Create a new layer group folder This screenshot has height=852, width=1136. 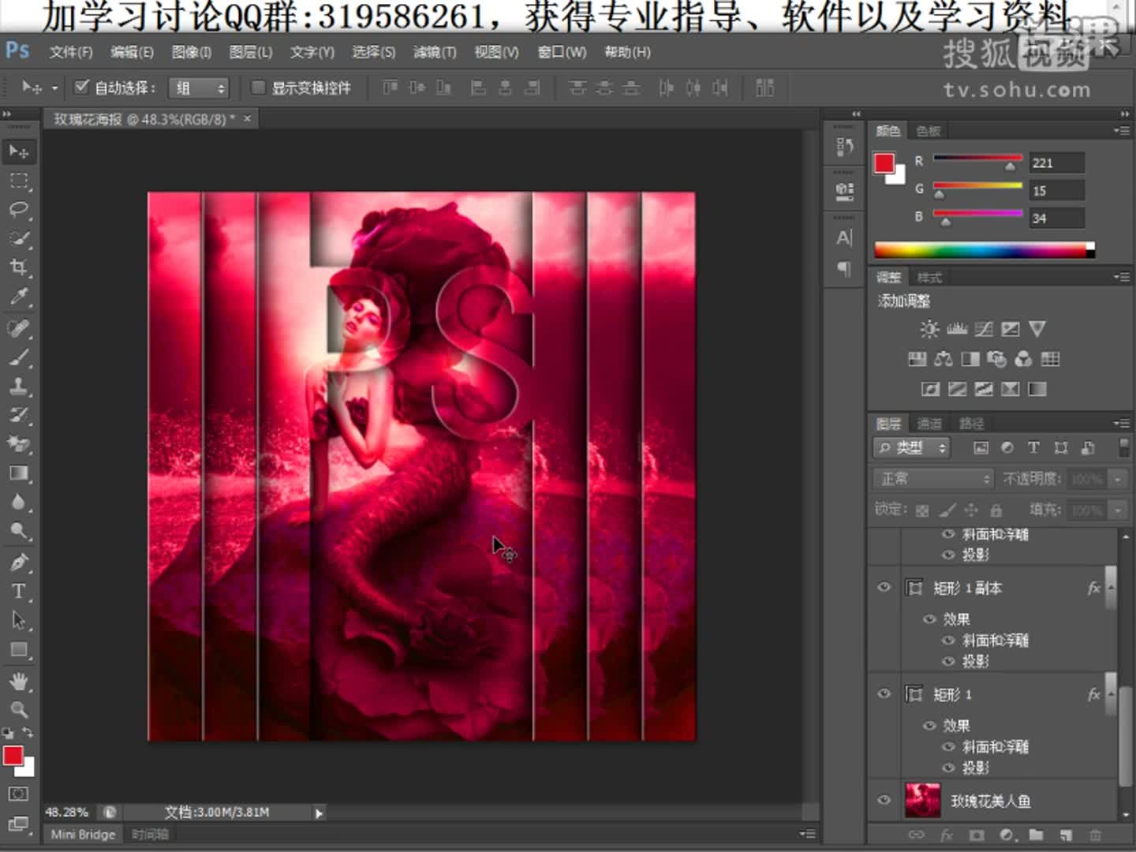coord(1036,835)
